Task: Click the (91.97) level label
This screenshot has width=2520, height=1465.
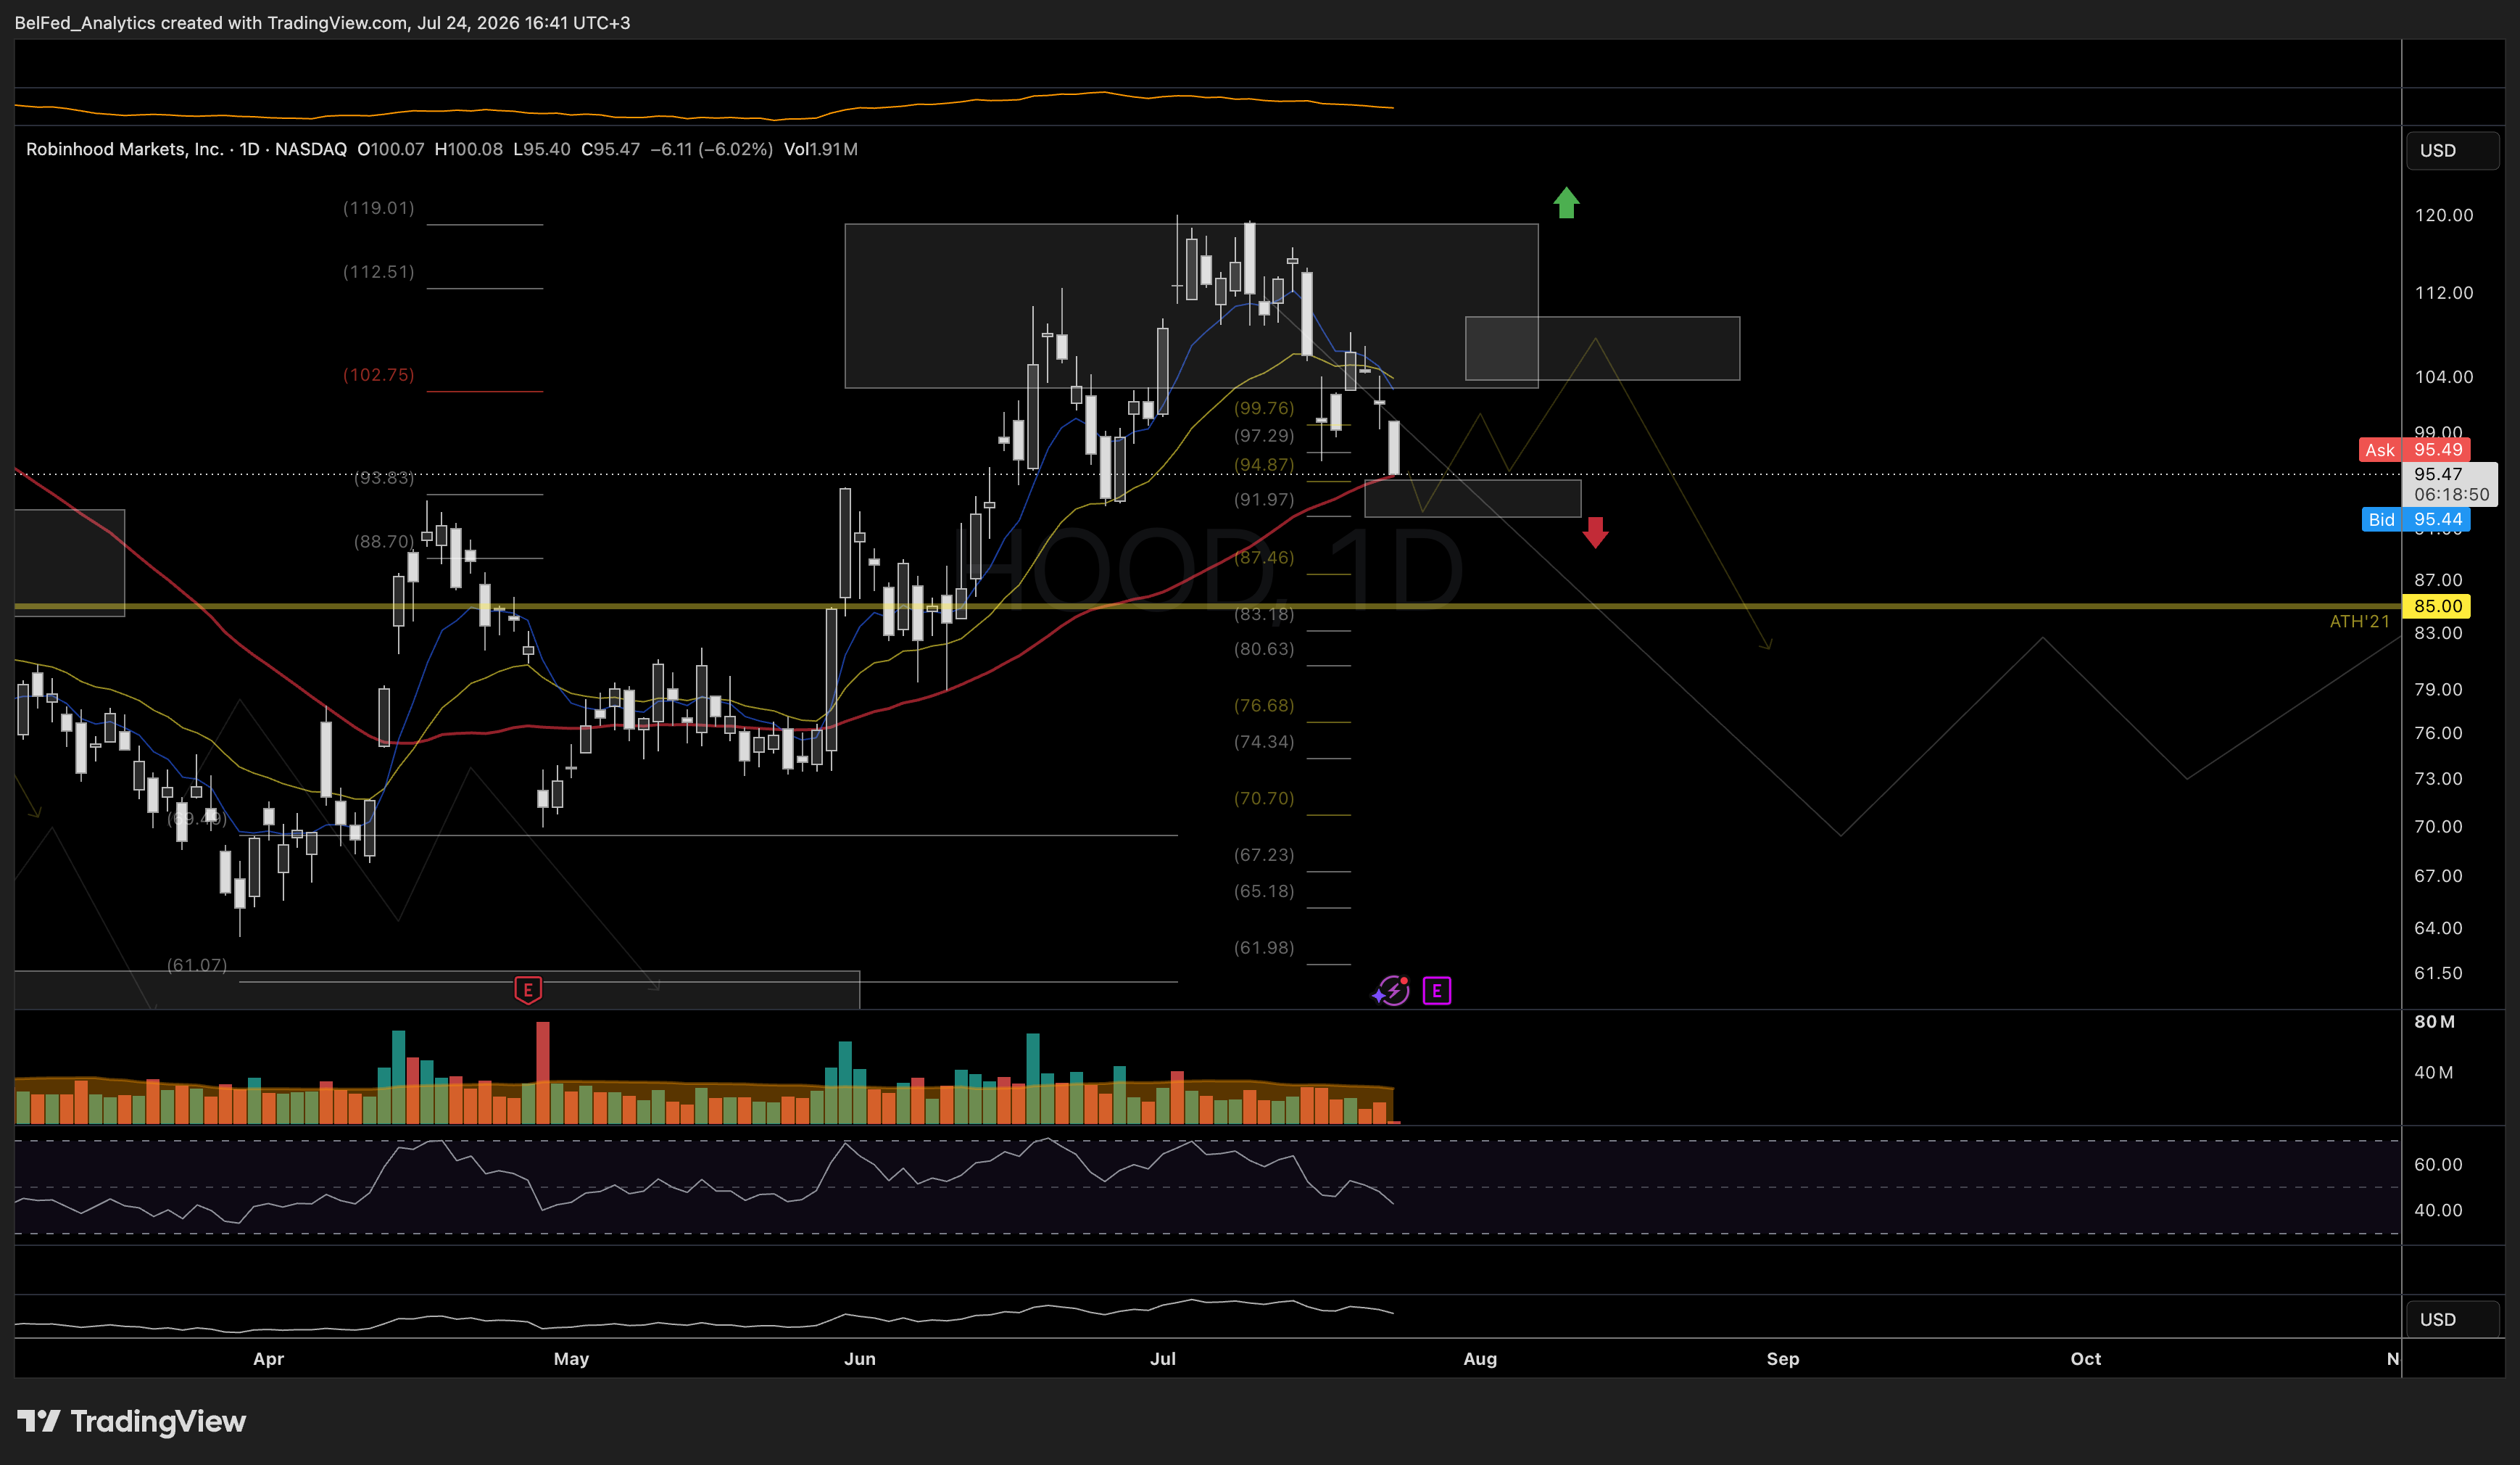Action: point(1264,500)
